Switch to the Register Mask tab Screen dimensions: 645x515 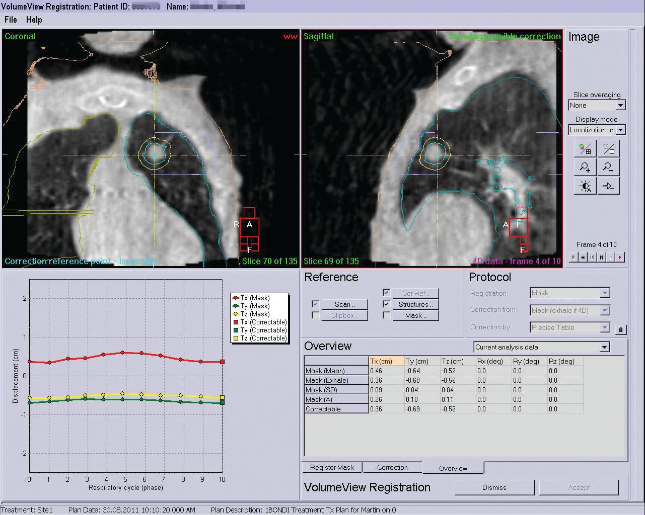(332, 467)
